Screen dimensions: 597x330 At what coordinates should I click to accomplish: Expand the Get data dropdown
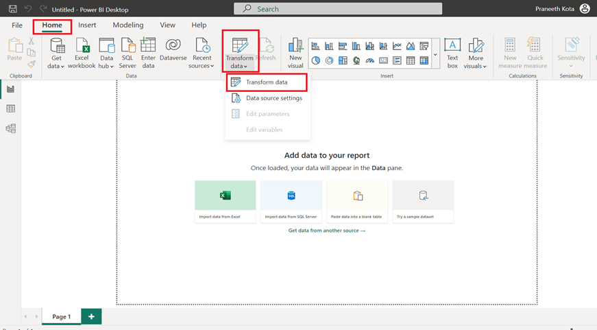coord(58,66)
